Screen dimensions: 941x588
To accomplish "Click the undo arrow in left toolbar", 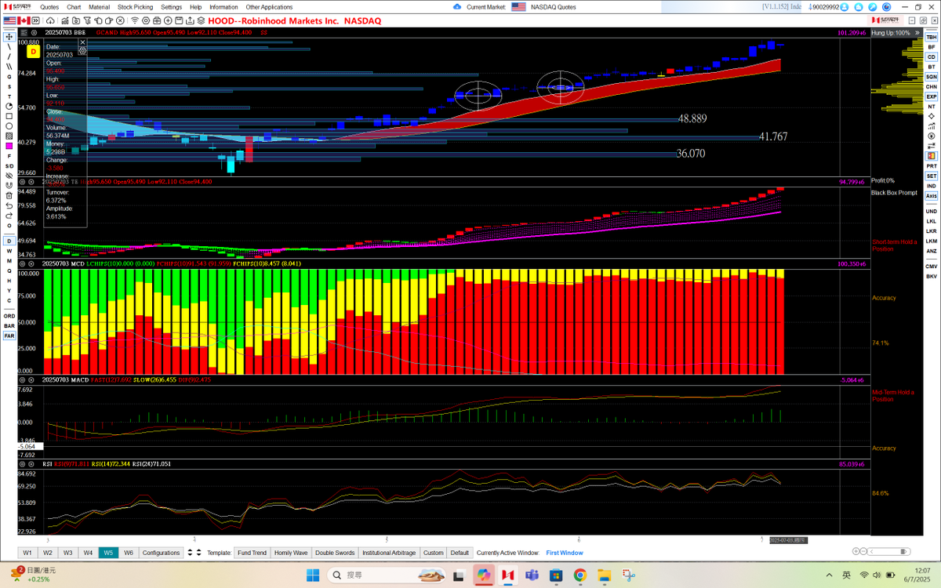I will [9, 205].
